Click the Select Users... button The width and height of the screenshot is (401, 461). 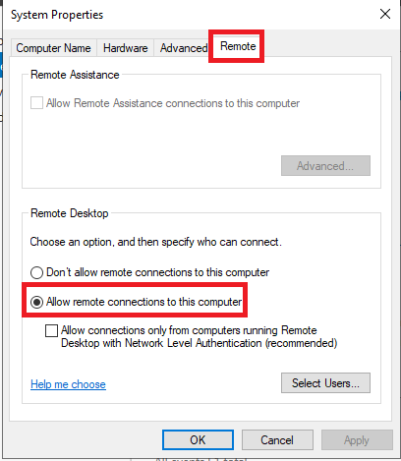(x=325, y=382)
